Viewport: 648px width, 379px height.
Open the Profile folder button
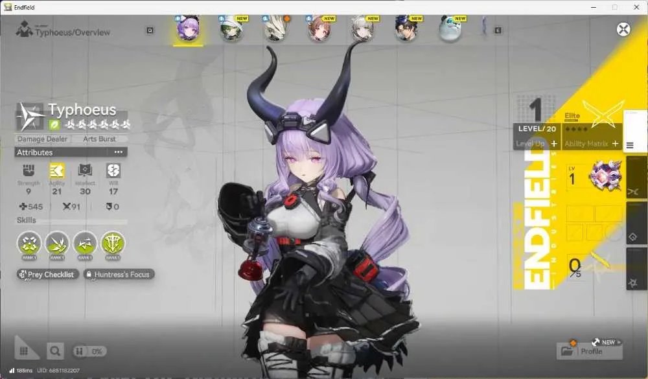589,351
